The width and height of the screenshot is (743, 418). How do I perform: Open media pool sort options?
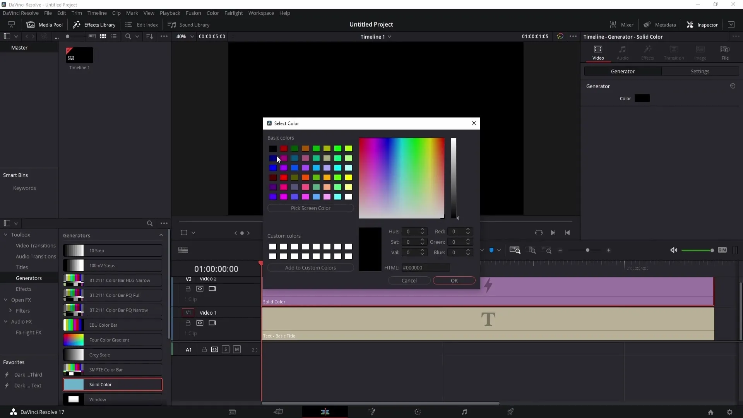click(149, 36)
